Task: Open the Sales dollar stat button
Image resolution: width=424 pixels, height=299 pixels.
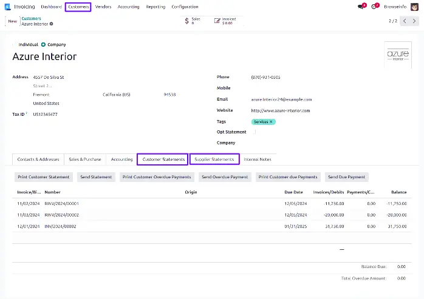Action: pyautogui.click(x=193, y=21)
